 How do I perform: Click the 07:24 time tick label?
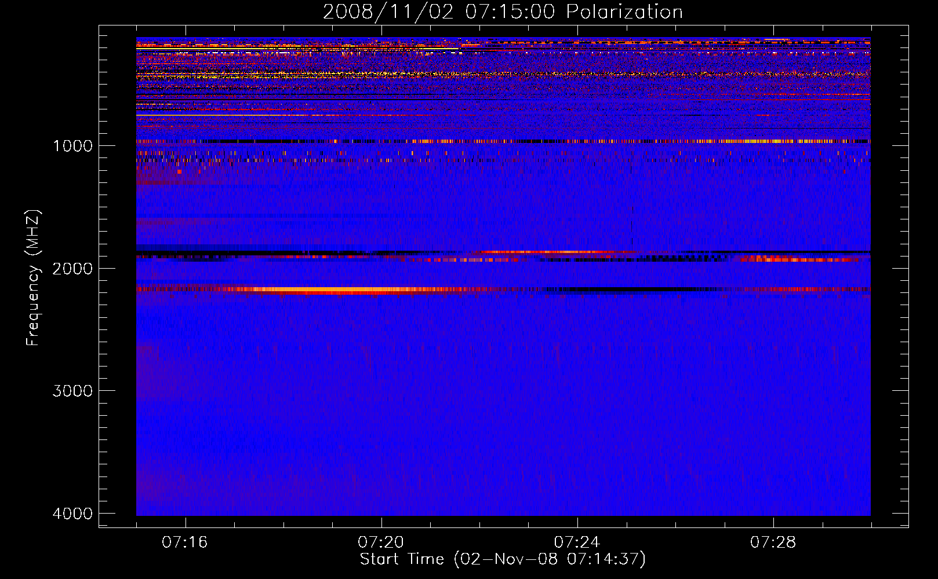[x=577, y=543]
